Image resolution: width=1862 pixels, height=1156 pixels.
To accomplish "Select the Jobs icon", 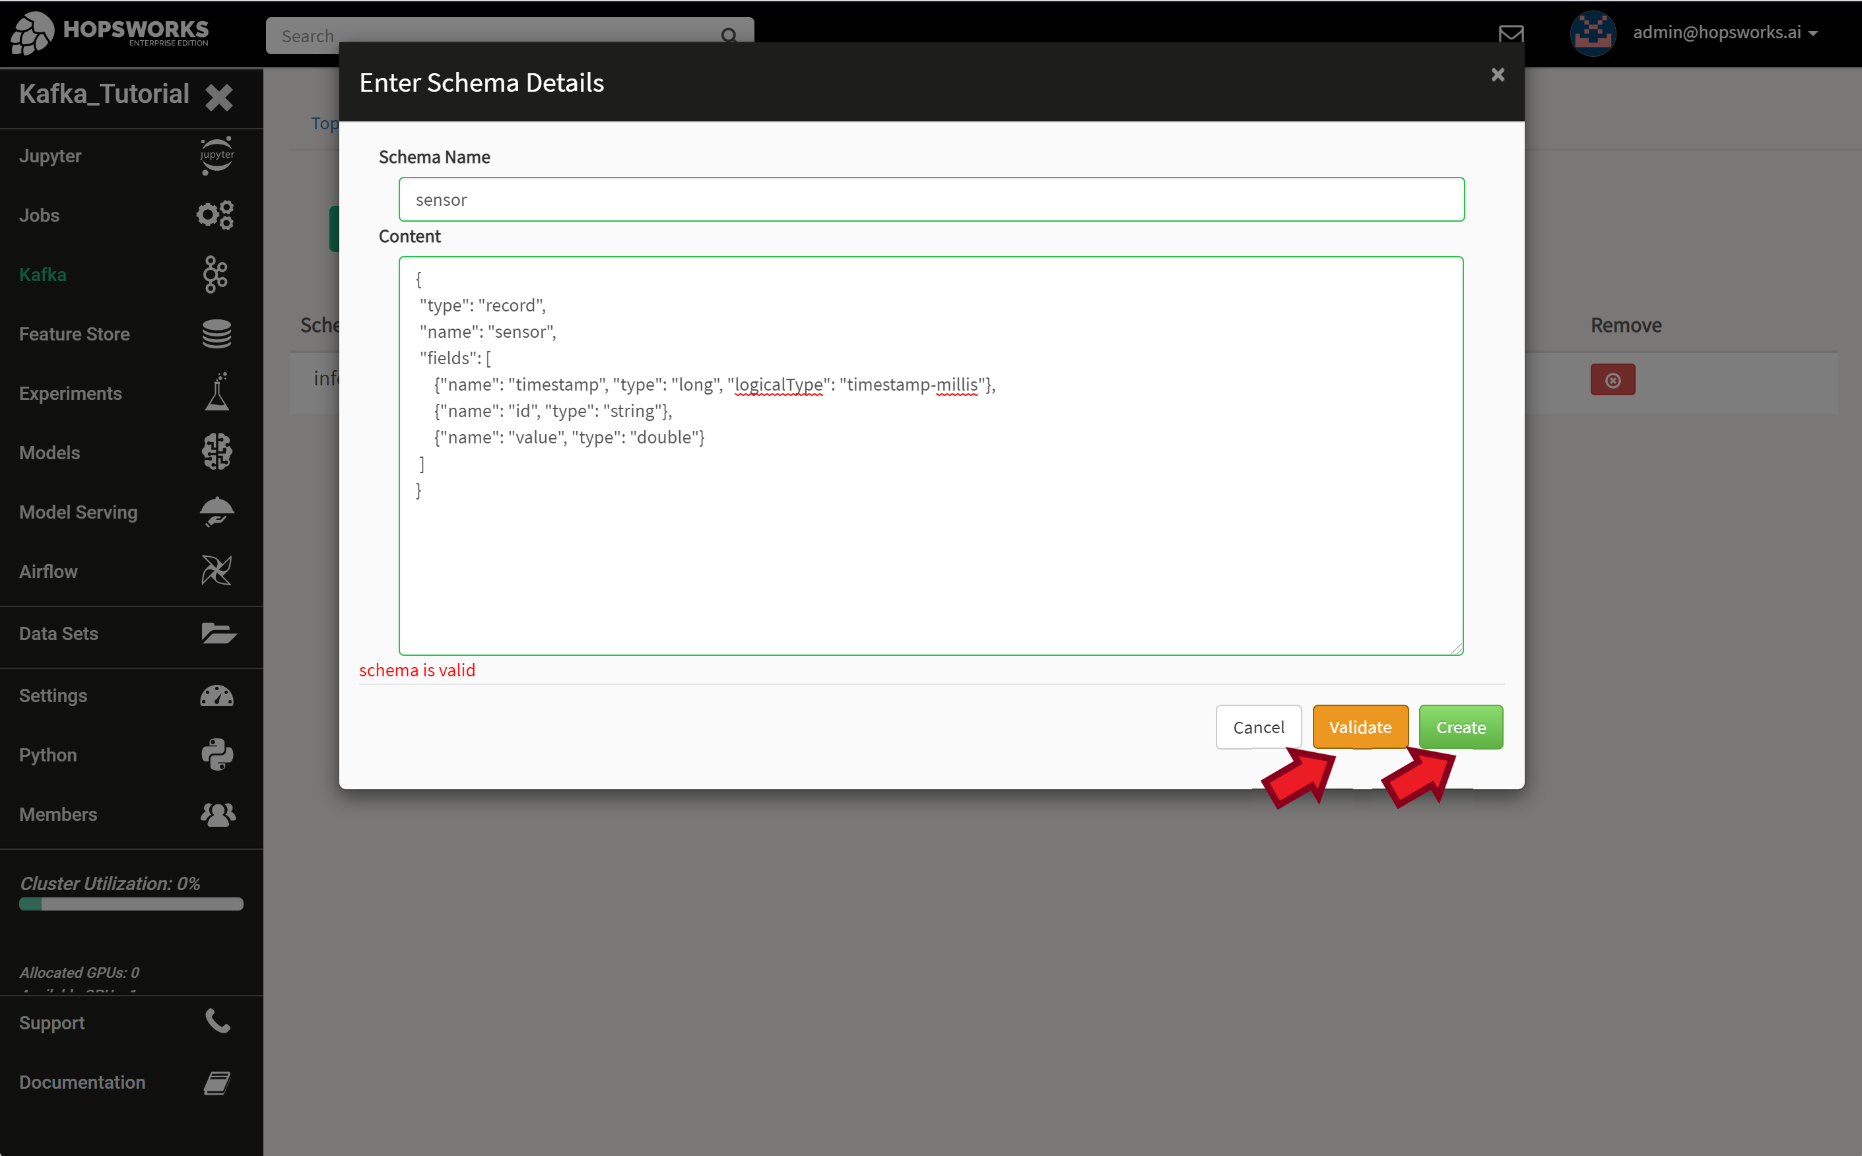I will click(x=215, y=215).
